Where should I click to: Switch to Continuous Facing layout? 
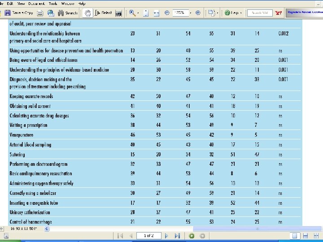pyautogui.click(x=316, y=236)
